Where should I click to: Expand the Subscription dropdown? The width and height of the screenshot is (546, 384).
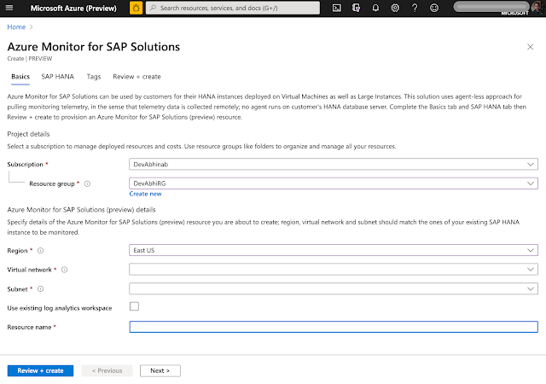tap(333, 164)
